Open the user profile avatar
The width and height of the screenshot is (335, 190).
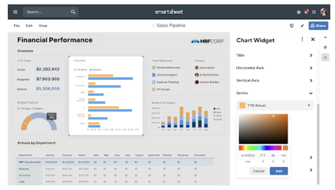[324, 12]
